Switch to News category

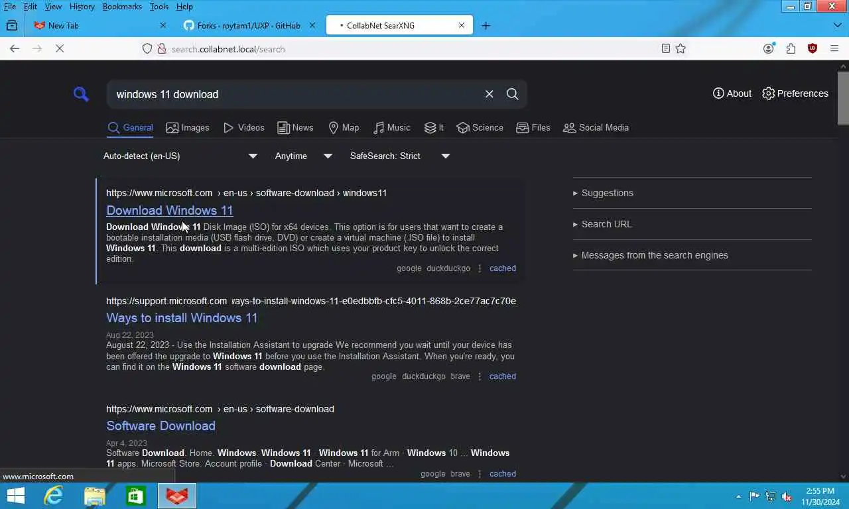click(x=295, y=127)
